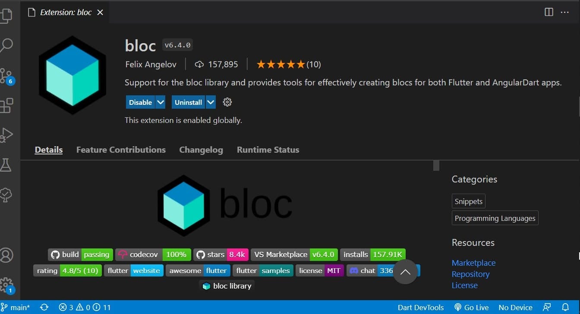Click the VS Marketplace v6.4.0 badge

(294, 254)
